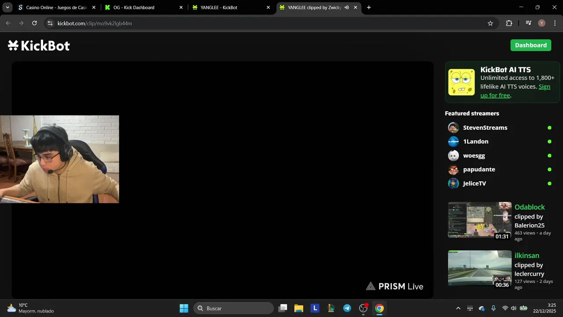Click woesgg avatar icon
563x317 pixels.
(453, 155)
